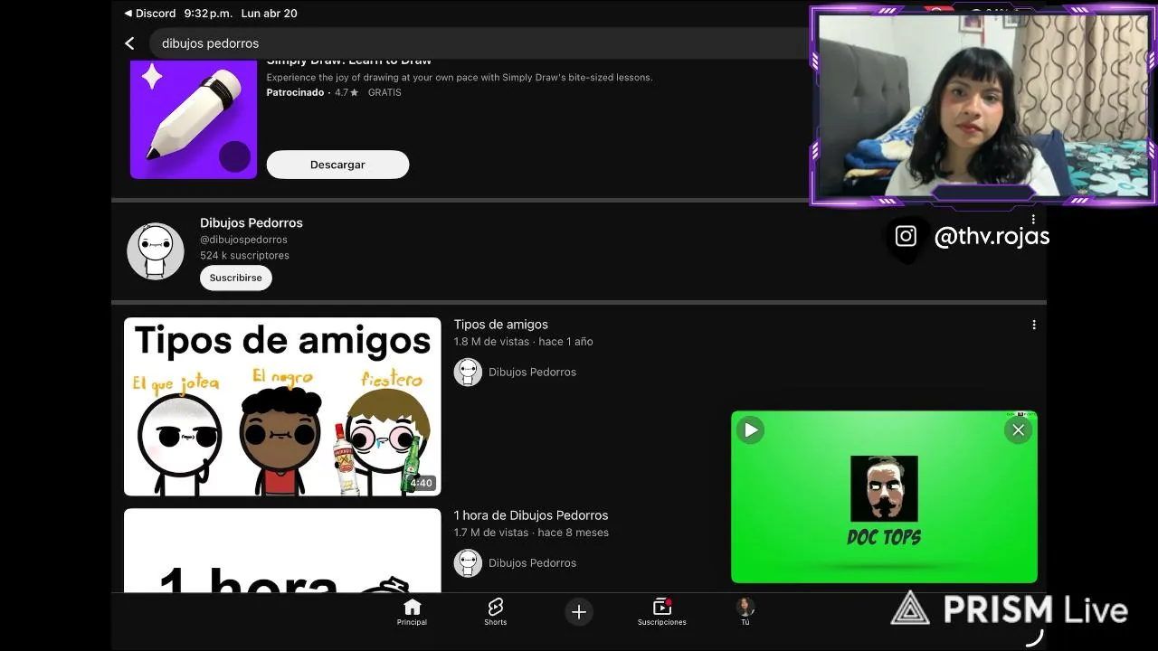Return to Discord via status bar link
The image size is (1158, 651).
[149, 14]
